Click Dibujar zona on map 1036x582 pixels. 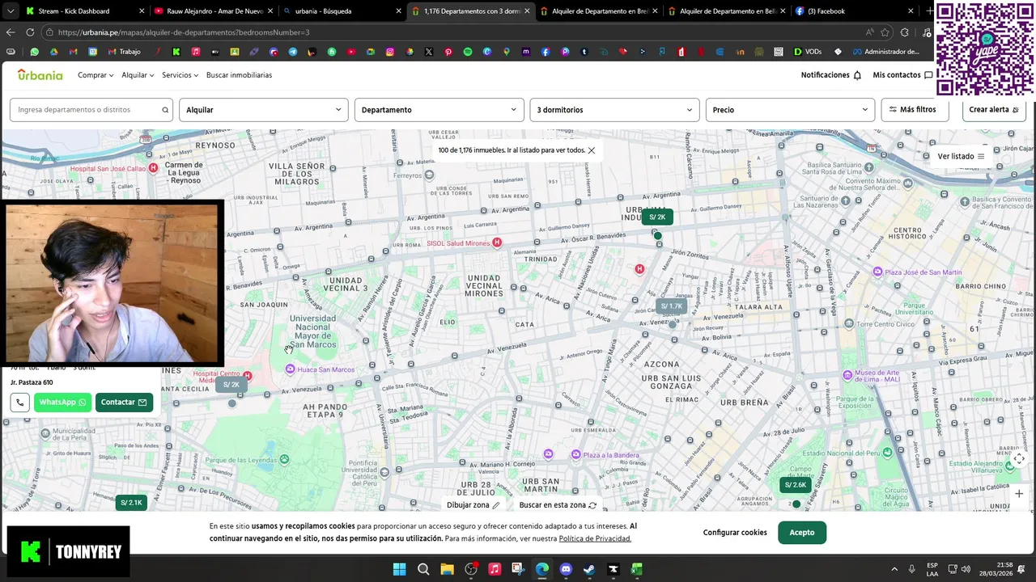(x=473, y=505)
